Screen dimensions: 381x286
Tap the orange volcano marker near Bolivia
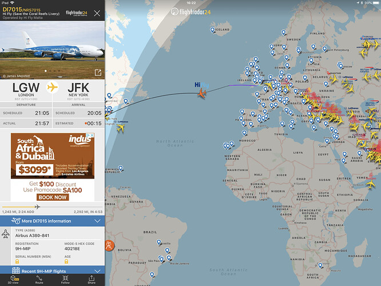(109, 245)
